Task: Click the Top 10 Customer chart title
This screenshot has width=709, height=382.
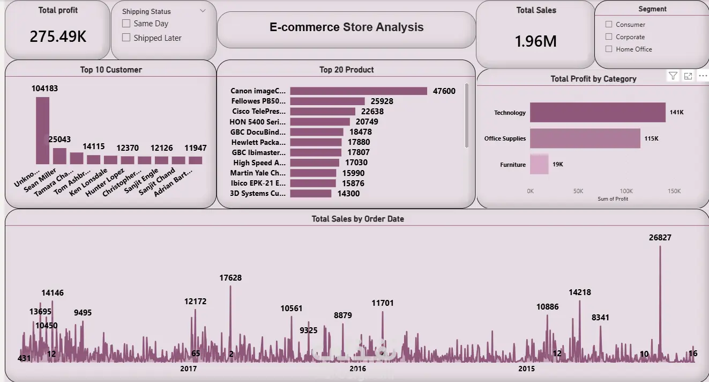Action: (x=111, y=70)
